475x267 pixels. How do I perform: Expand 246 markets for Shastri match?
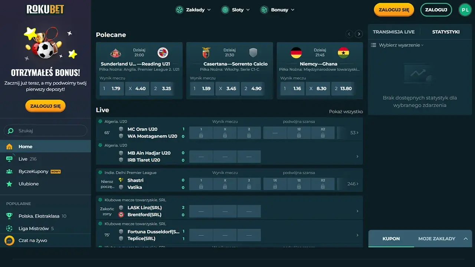point(353,184)
